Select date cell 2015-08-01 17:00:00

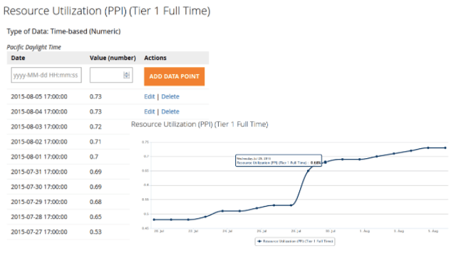point(39,157)
